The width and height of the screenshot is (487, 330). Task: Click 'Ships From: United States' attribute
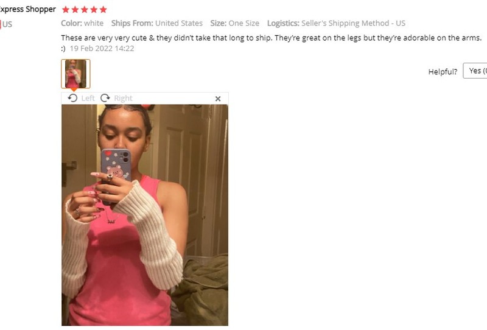(157, 23)
